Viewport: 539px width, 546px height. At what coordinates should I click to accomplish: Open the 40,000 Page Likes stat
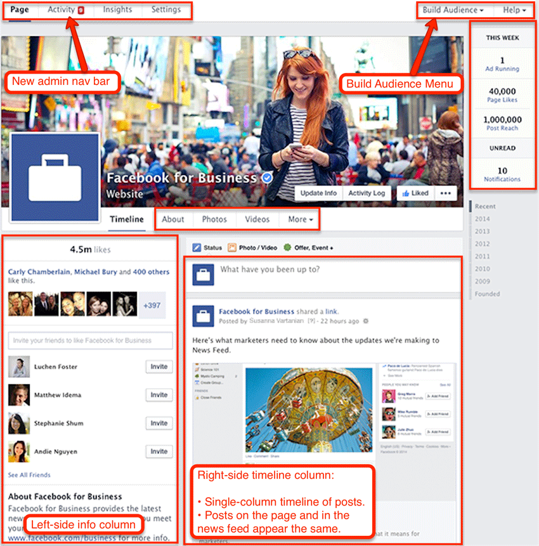(502, 95)
